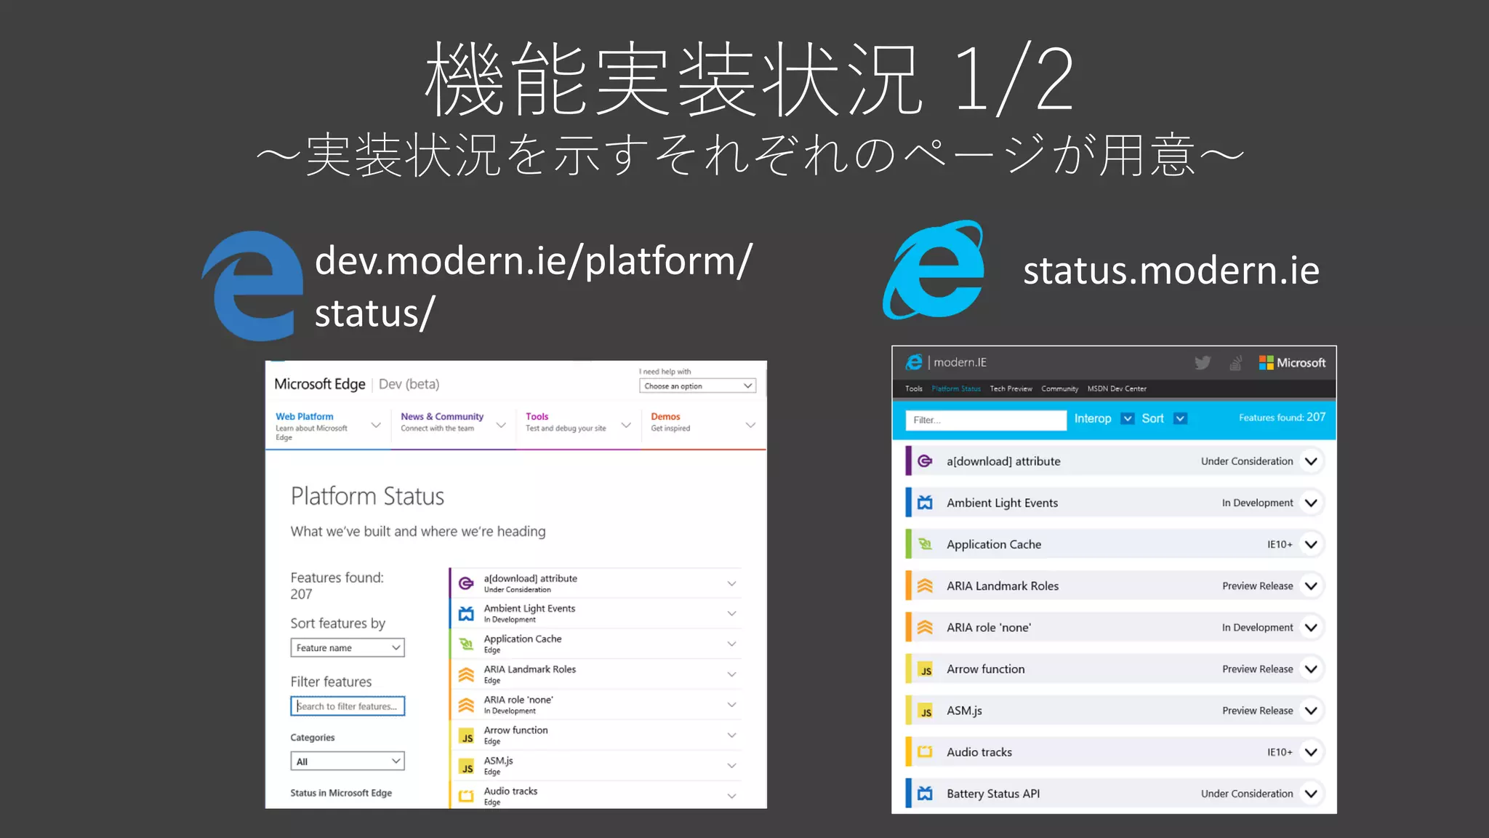1489x838 pixels.
Task: Expand Ambient Light Events chevron on modern.IE
Action: pos(1311,503)
